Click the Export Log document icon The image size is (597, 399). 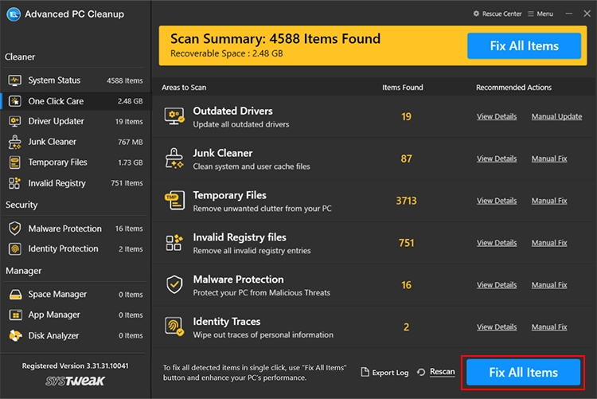365,372
